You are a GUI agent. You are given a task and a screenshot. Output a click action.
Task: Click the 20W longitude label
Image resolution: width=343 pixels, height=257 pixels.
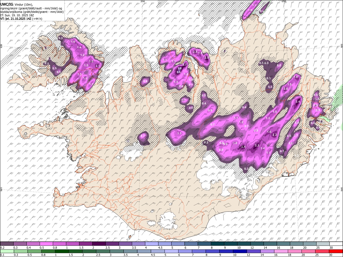[143, 1]
